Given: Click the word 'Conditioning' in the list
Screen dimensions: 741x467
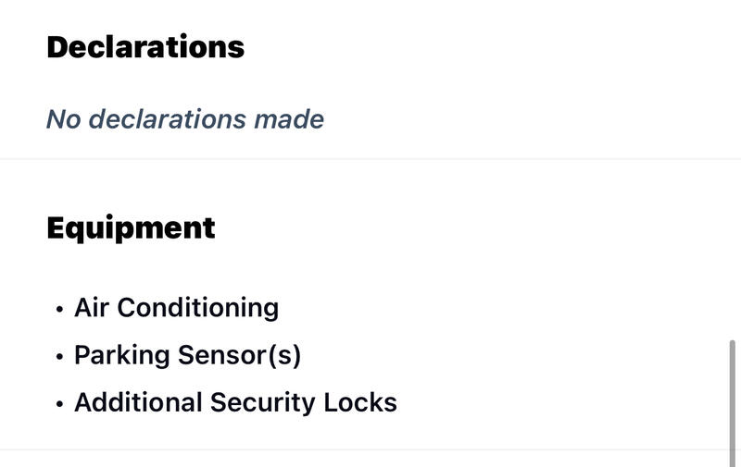Looking at the screenshot, I should point(198,309).
